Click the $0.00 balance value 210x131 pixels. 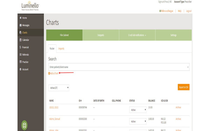pyautogui.click(x=150, y=107)
